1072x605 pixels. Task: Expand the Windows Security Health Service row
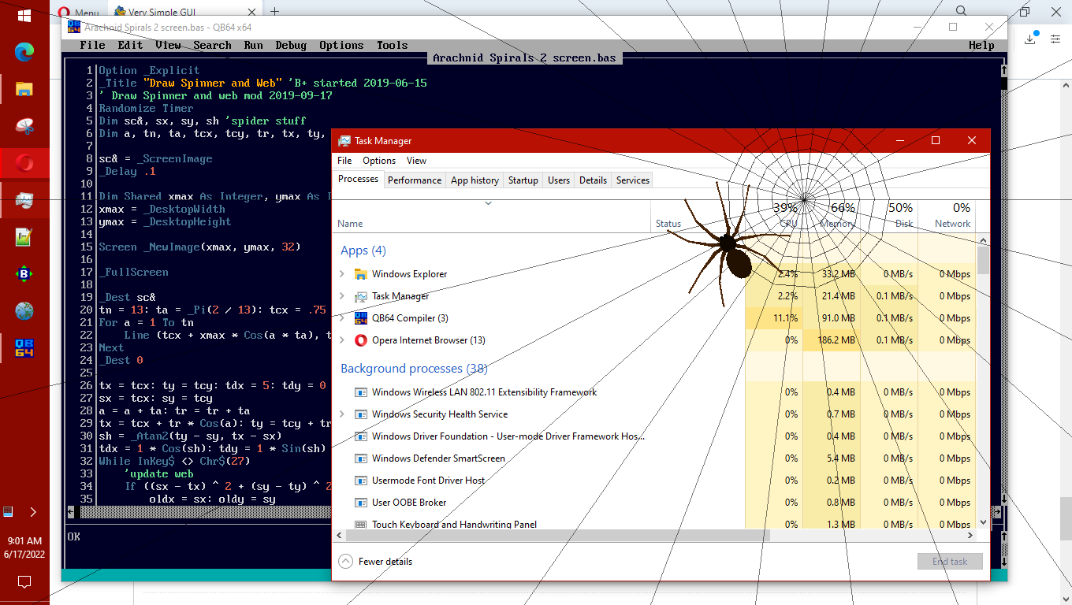click(x=342, y=414)
